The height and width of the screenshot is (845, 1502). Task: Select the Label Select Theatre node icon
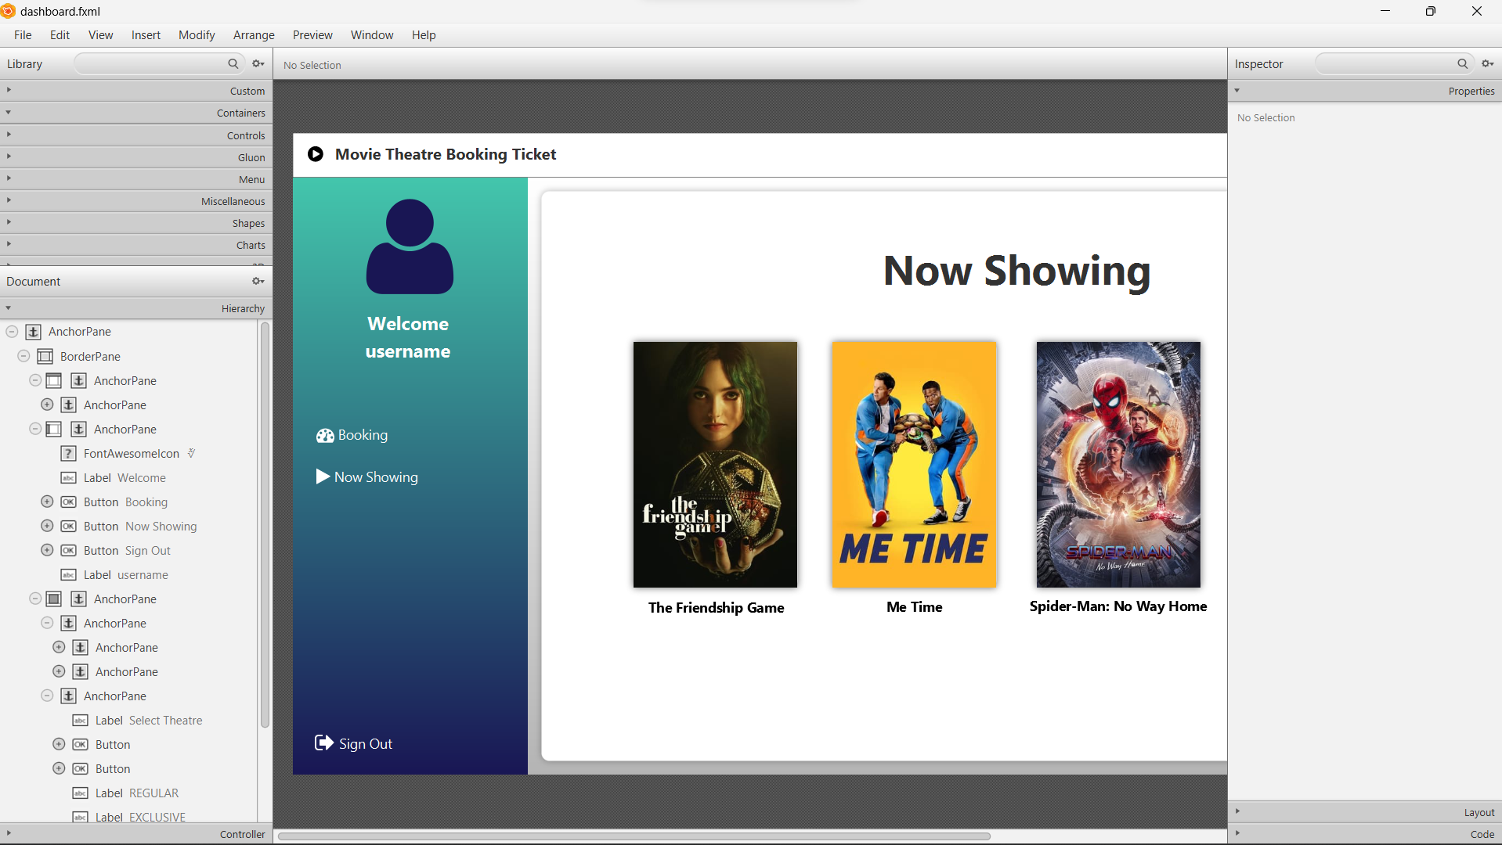click(80, 721)
